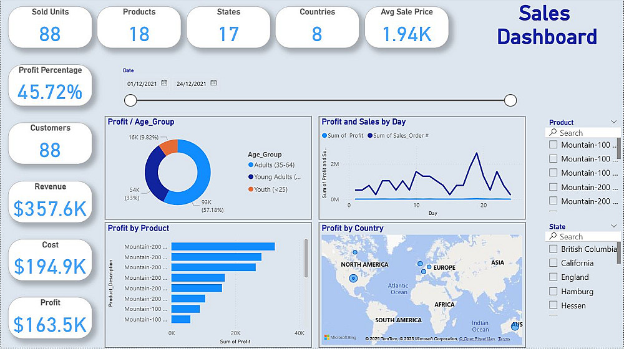Select the Youth (<25) legend marker
The width and height of the screenshot is (624, 349).
coord(251,189)
